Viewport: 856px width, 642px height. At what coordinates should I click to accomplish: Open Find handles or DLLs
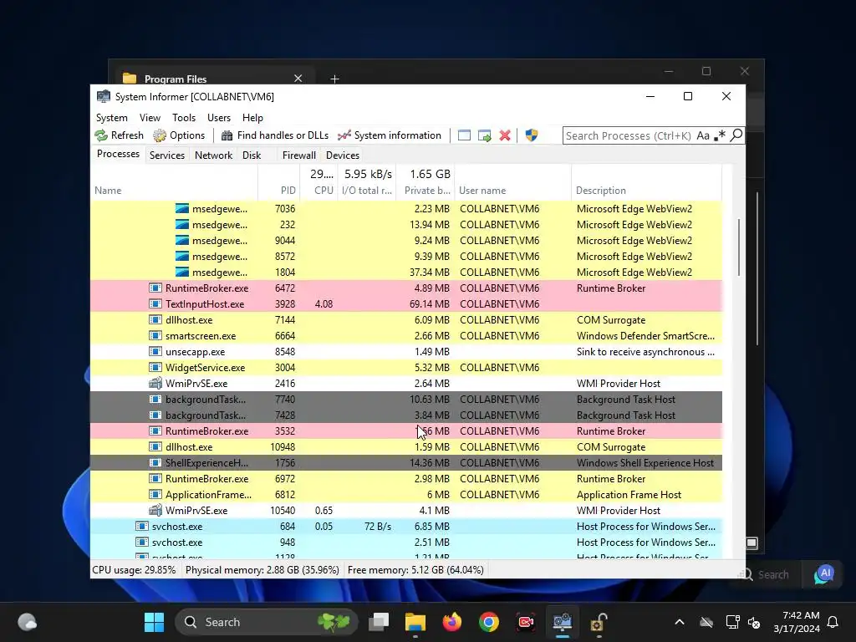click(274, 135)
